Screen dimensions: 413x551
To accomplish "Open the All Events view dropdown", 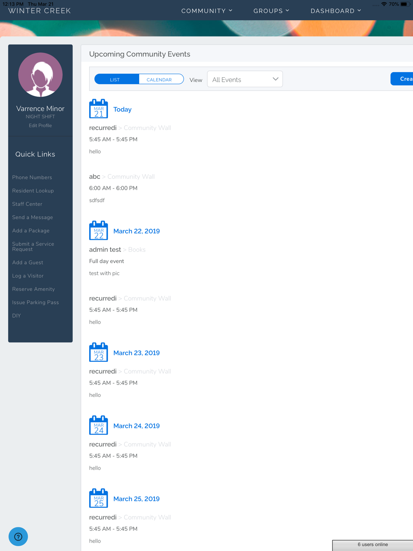I will click(x=245, y=79).
